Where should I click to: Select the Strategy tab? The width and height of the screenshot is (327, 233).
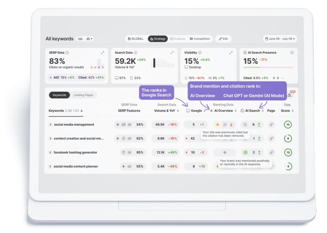click(x=157, y=39)
